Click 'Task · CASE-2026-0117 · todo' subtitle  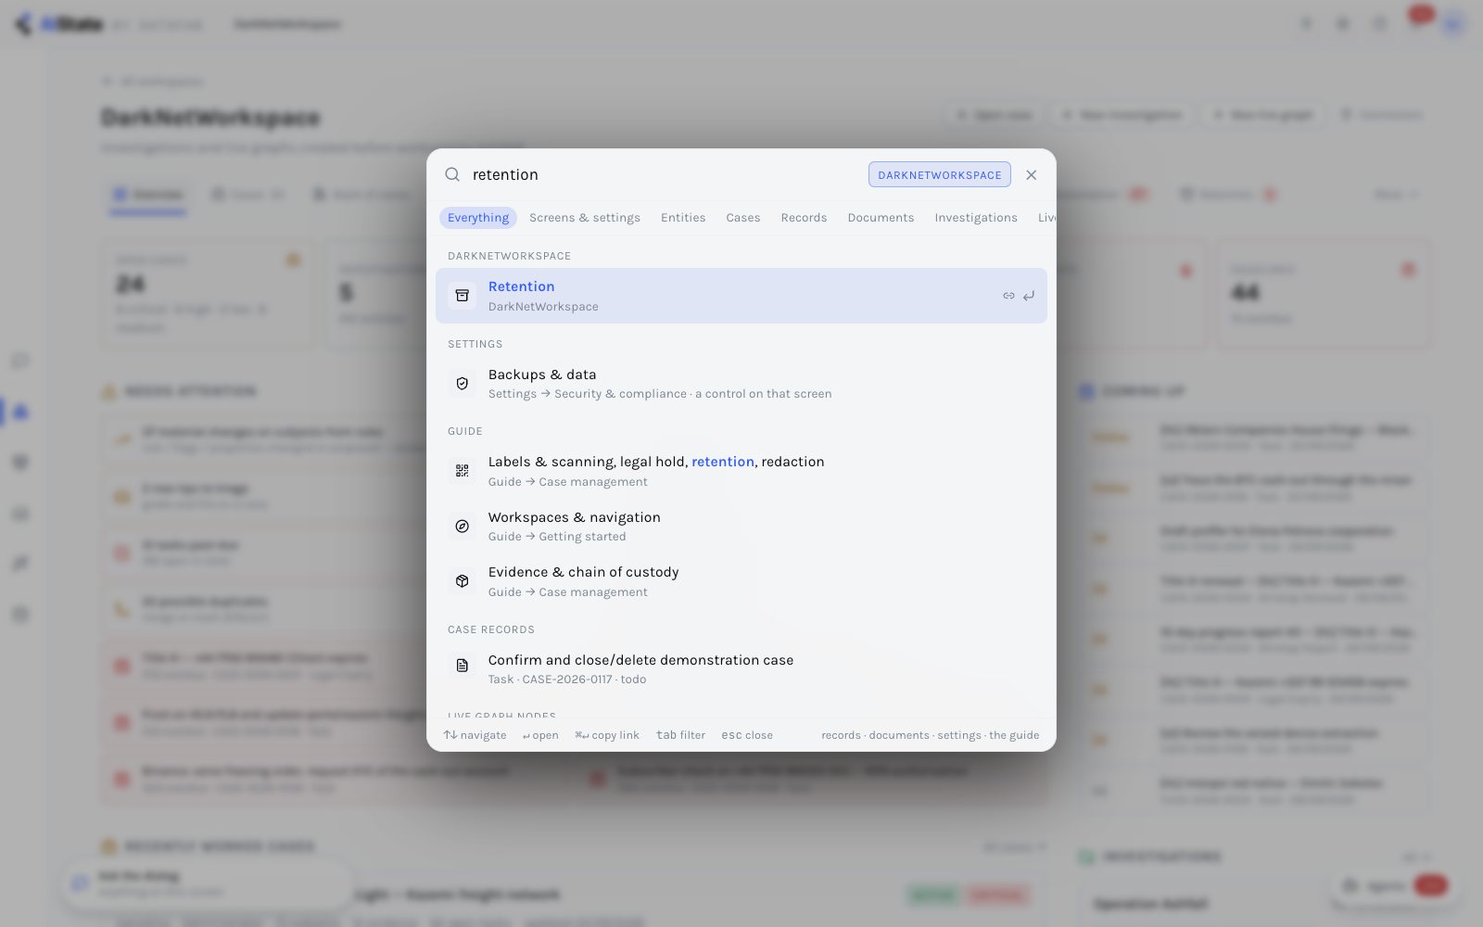[x=567, y=679]
